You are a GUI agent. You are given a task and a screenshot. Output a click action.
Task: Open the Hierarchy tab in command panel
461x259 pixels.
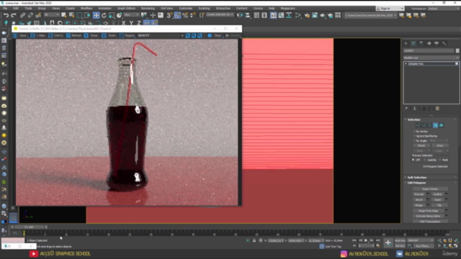tap(421, 43)
